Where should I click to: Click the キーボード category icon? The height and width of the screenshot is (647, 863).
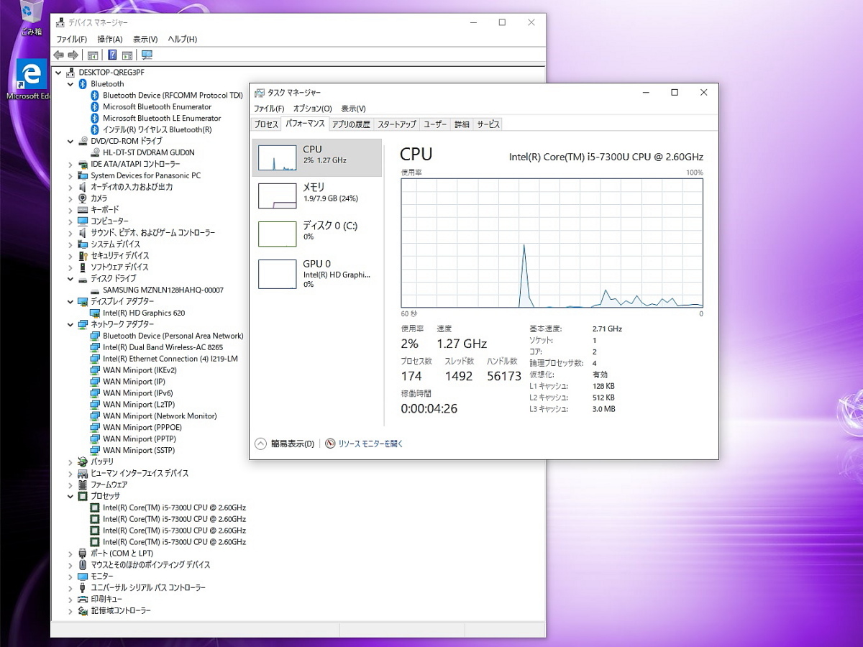(x=83, y=210)
